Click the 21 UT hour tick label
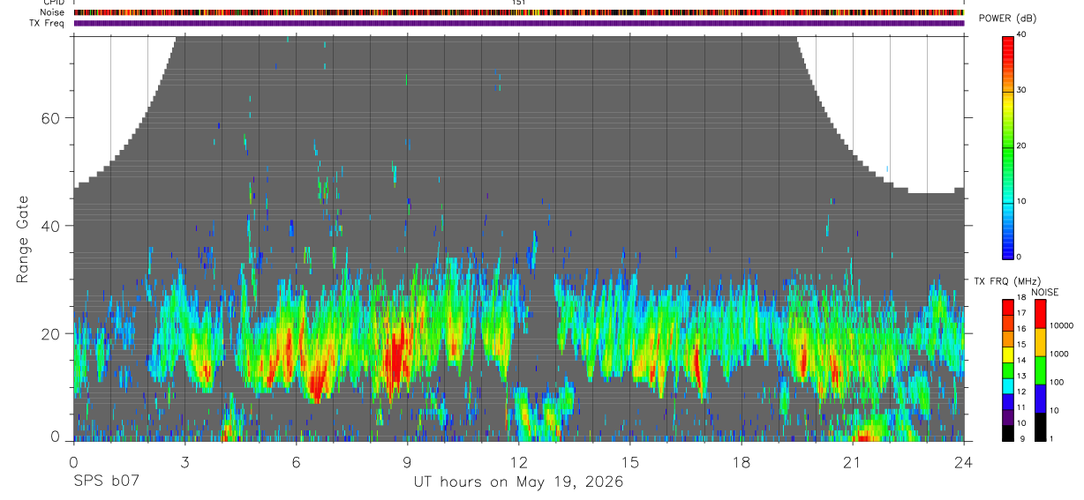Screen dimensions: 1084x500 pyautogui.click(x=853, y=461)
